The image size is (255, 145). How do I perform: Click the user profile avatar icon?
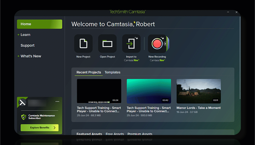tap(22, 102)
